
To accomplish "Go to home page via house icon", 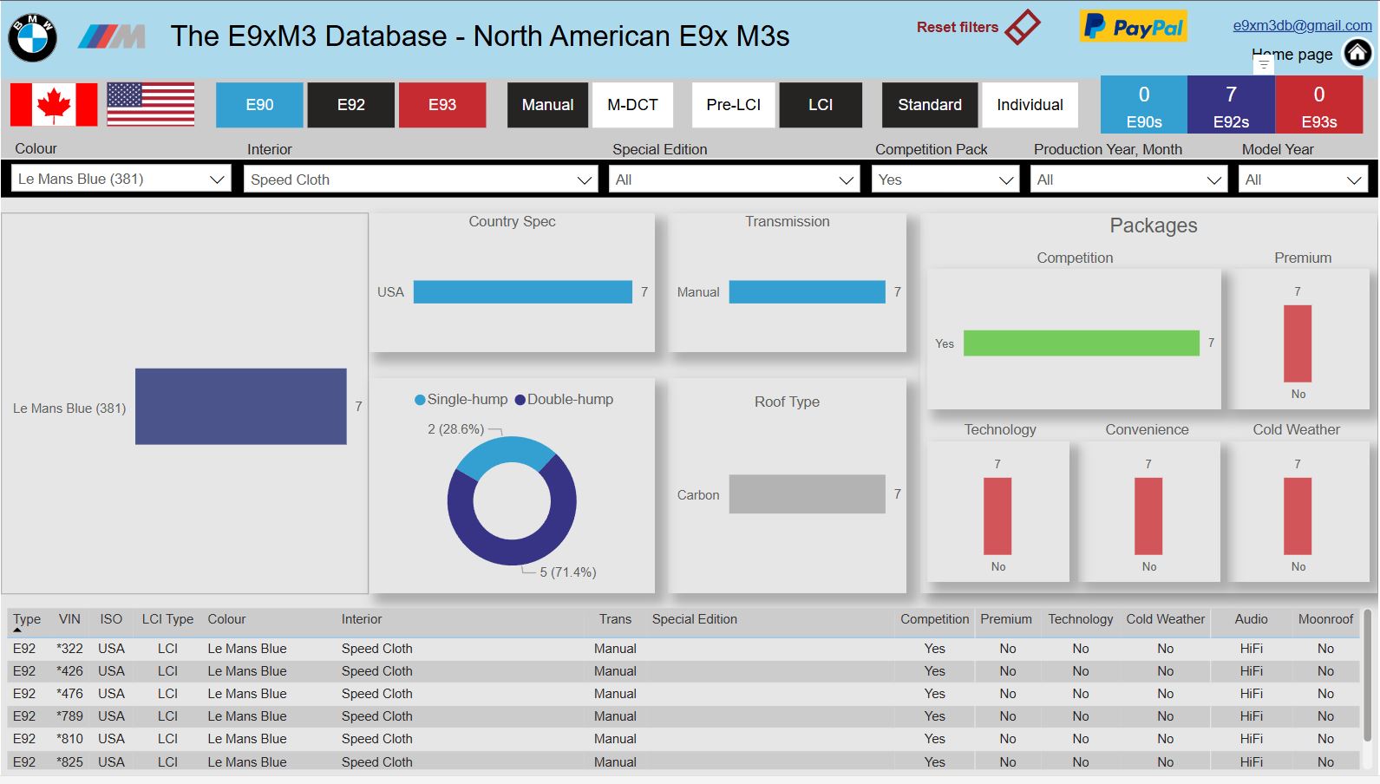I will (x=1357, y=54).
